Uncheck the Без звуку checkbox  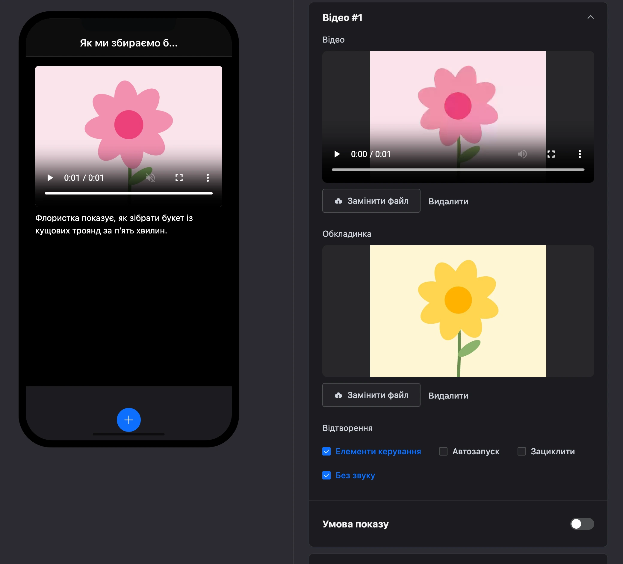click(326, 475)
